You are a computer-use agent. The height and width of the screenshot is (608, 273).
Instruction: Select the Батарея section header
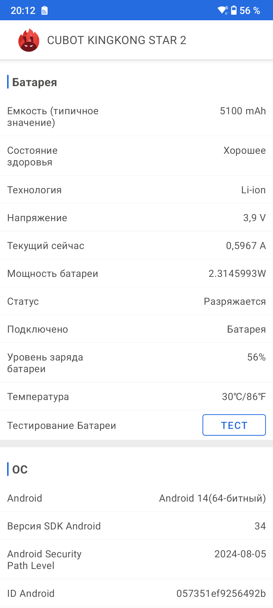pos(35,82)
